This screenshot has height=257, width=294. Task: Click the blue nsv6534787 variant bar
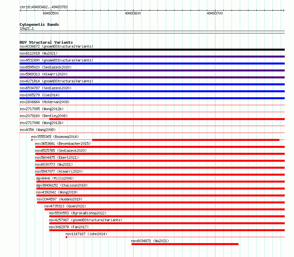click(x=152, y=91)
